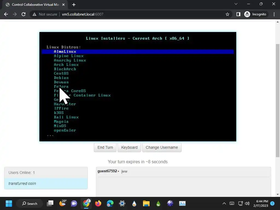Open the performance monitor icon on taskbar

[x=182, y=203]
